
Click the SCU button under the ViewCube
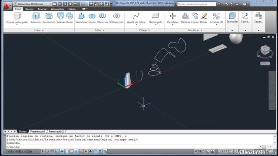pyautogui.click(x=265, y=63)
